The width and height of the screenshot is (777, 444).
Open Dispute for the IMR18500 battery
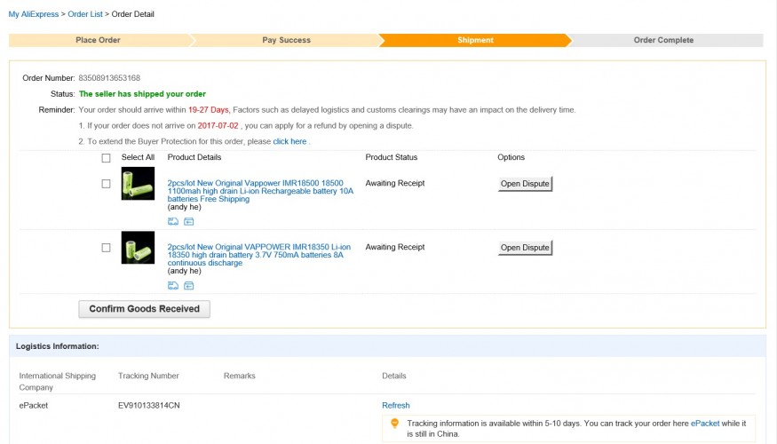(x=525, y=184)
